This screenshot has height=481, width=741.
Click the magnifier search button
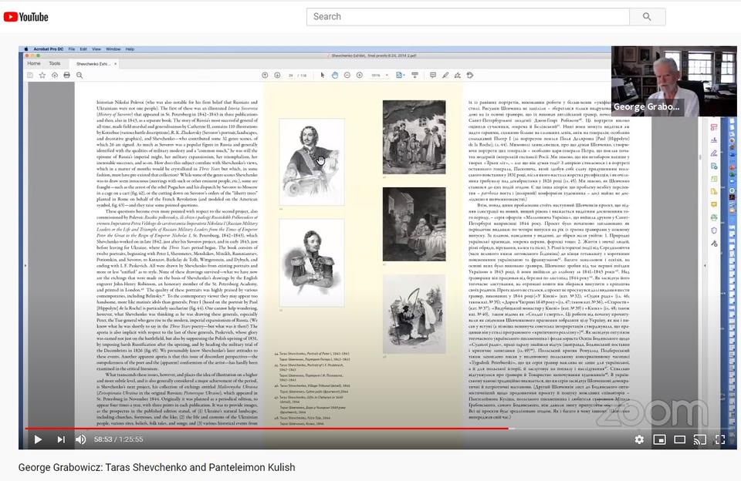click(x=647, y=16)
